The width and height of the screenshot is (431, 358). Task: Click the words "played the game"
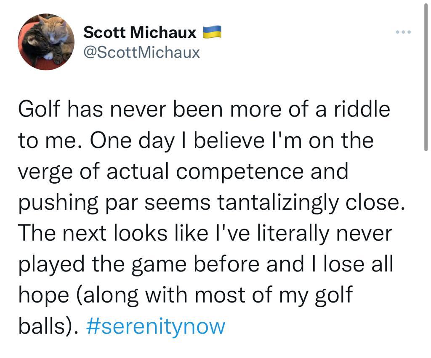pos(109,264)
